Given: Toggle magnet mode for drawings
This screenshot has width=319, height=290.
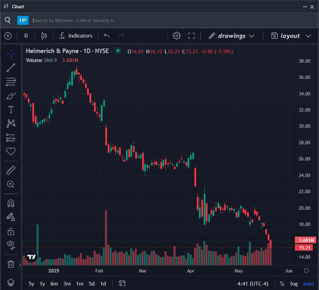Looking at the screenshot, I should (11, 204).
